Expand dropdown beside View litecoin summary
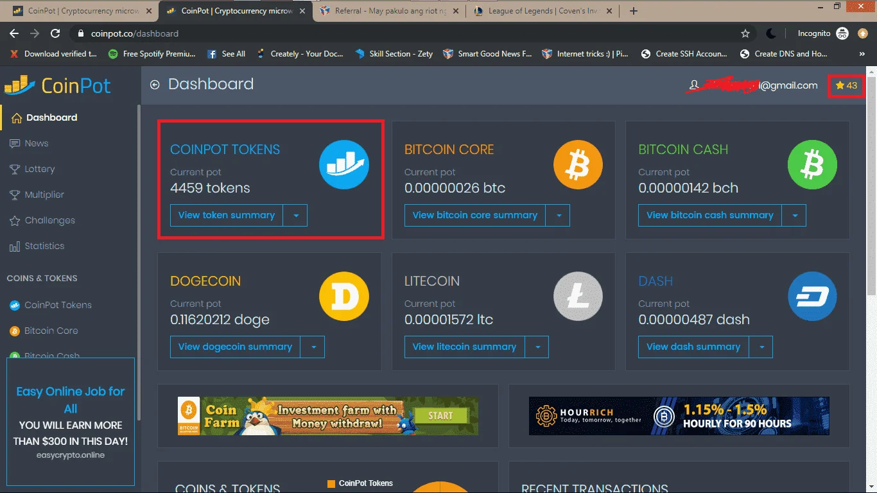Viewport: 877px width, 493px height. (x=537, y=347)
